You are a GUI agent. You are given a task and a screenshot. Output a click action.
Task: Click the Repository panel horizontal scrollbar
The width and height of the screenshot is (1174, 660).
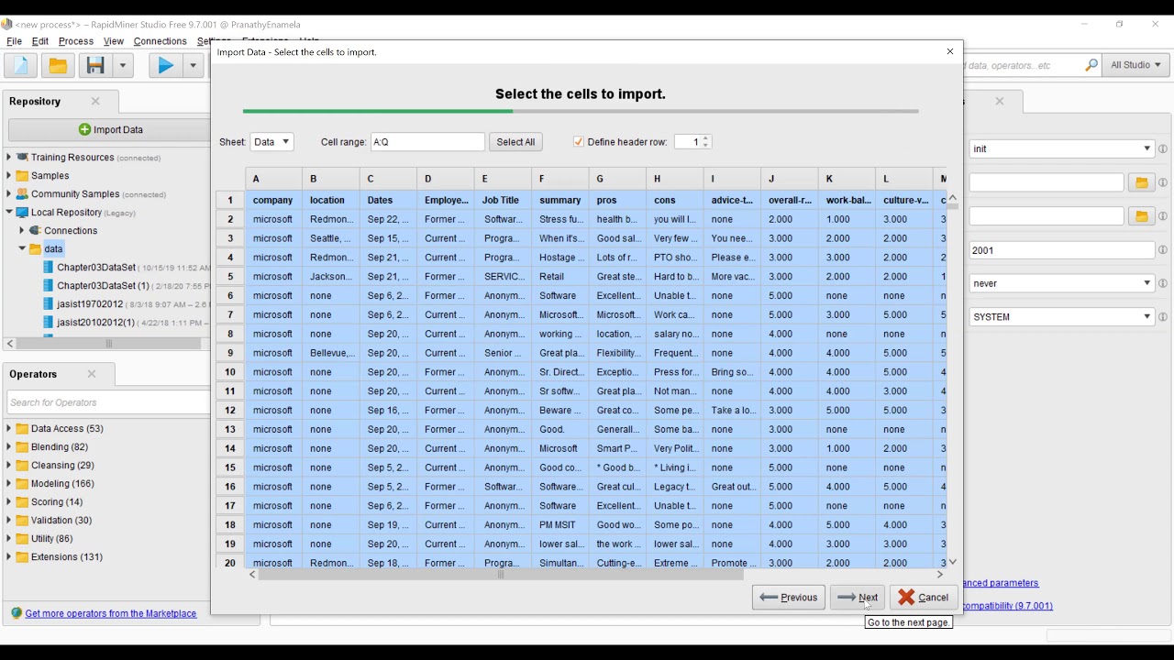point(108,344)
